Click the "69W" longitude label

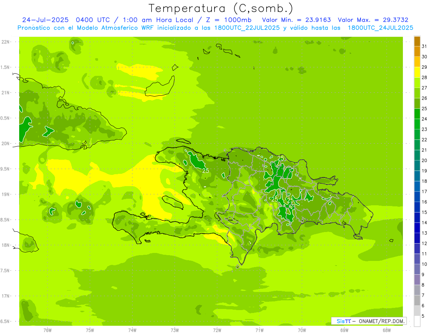click(344, 330)
